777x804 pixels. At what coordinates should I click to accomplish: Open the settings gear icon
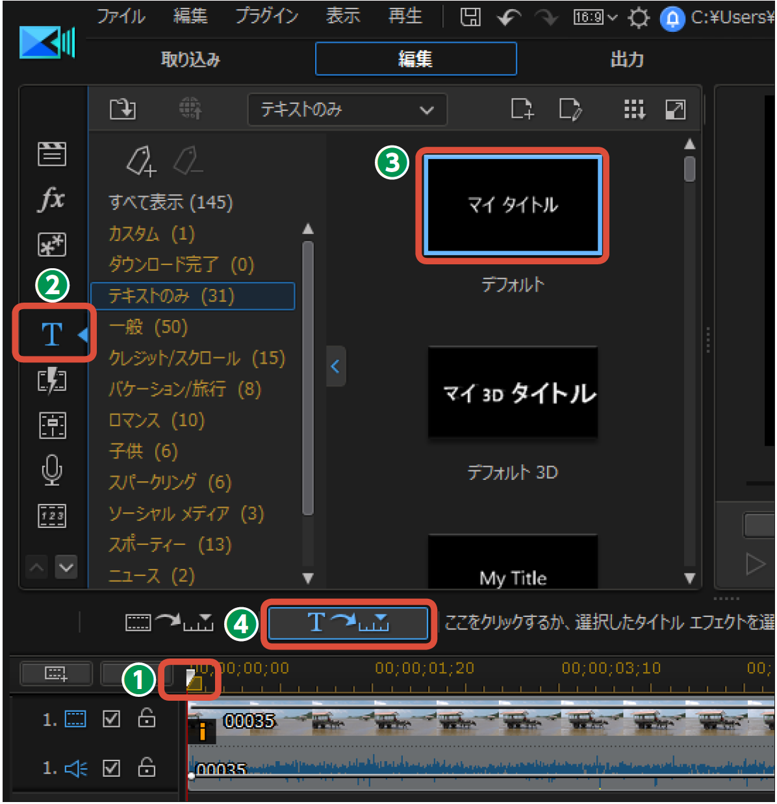click(639, 18)
